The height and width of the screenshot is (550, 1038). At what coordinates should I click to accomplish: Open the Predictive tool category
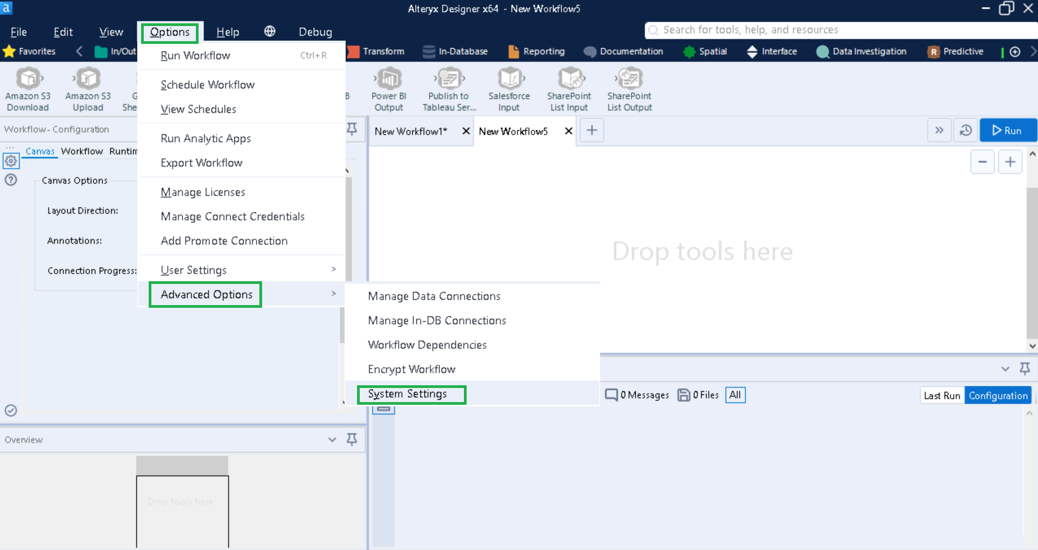(x=956, y=51)
